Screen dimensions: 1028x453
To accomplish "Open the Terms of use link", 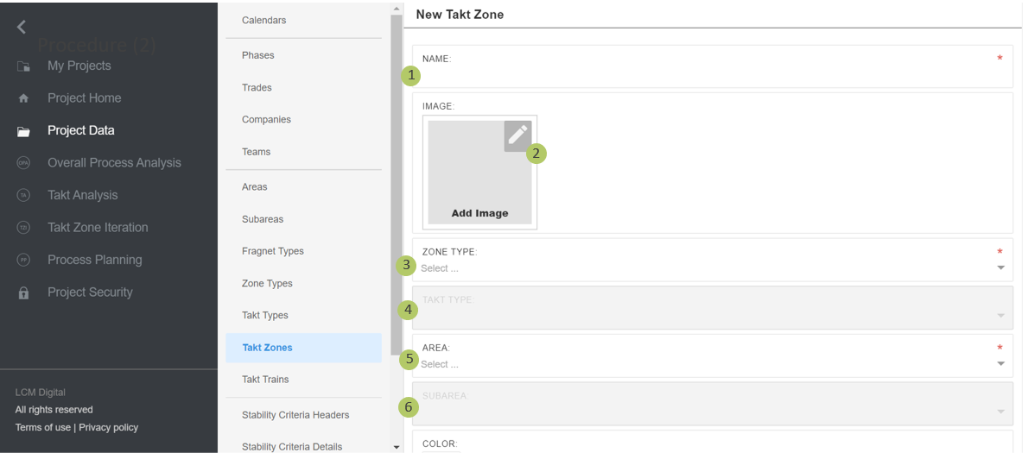I will 42,428.
